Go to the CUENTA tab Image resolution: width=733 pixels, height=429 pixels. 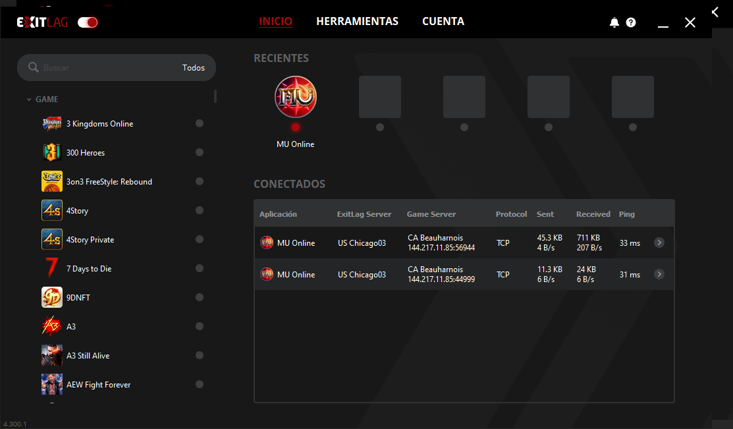[443, 22]
